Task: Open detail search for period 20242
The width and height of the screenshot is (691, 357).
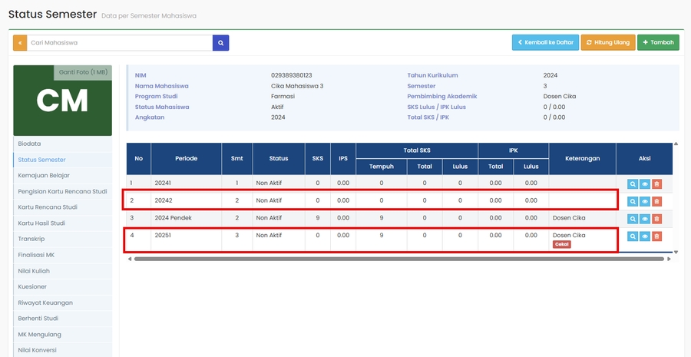Action: click(x=633, y=201)
